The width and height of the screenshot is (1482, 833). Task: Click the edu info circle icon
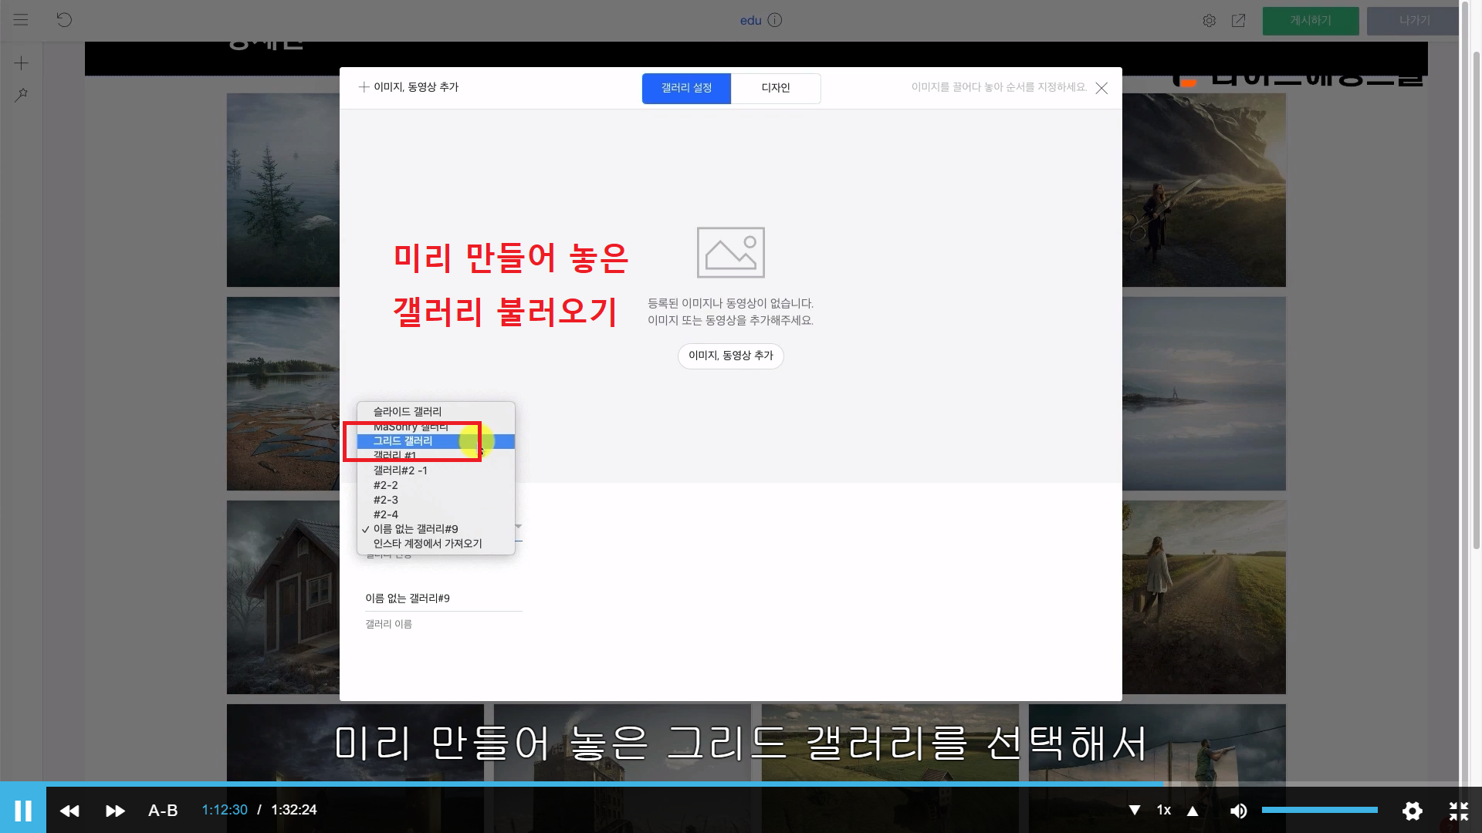(x=775, y=20)
